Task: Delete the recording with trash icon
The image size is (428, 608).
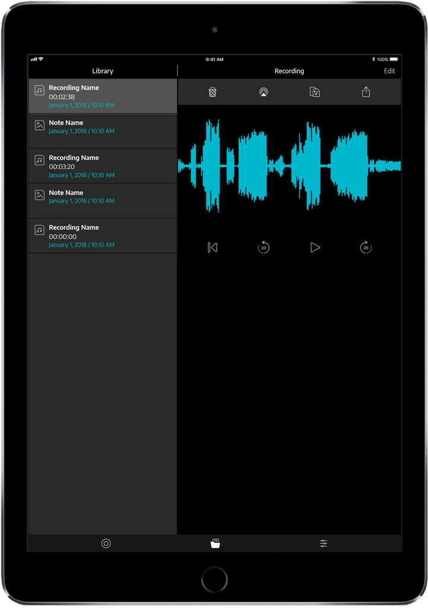Action: pos(213,92)
